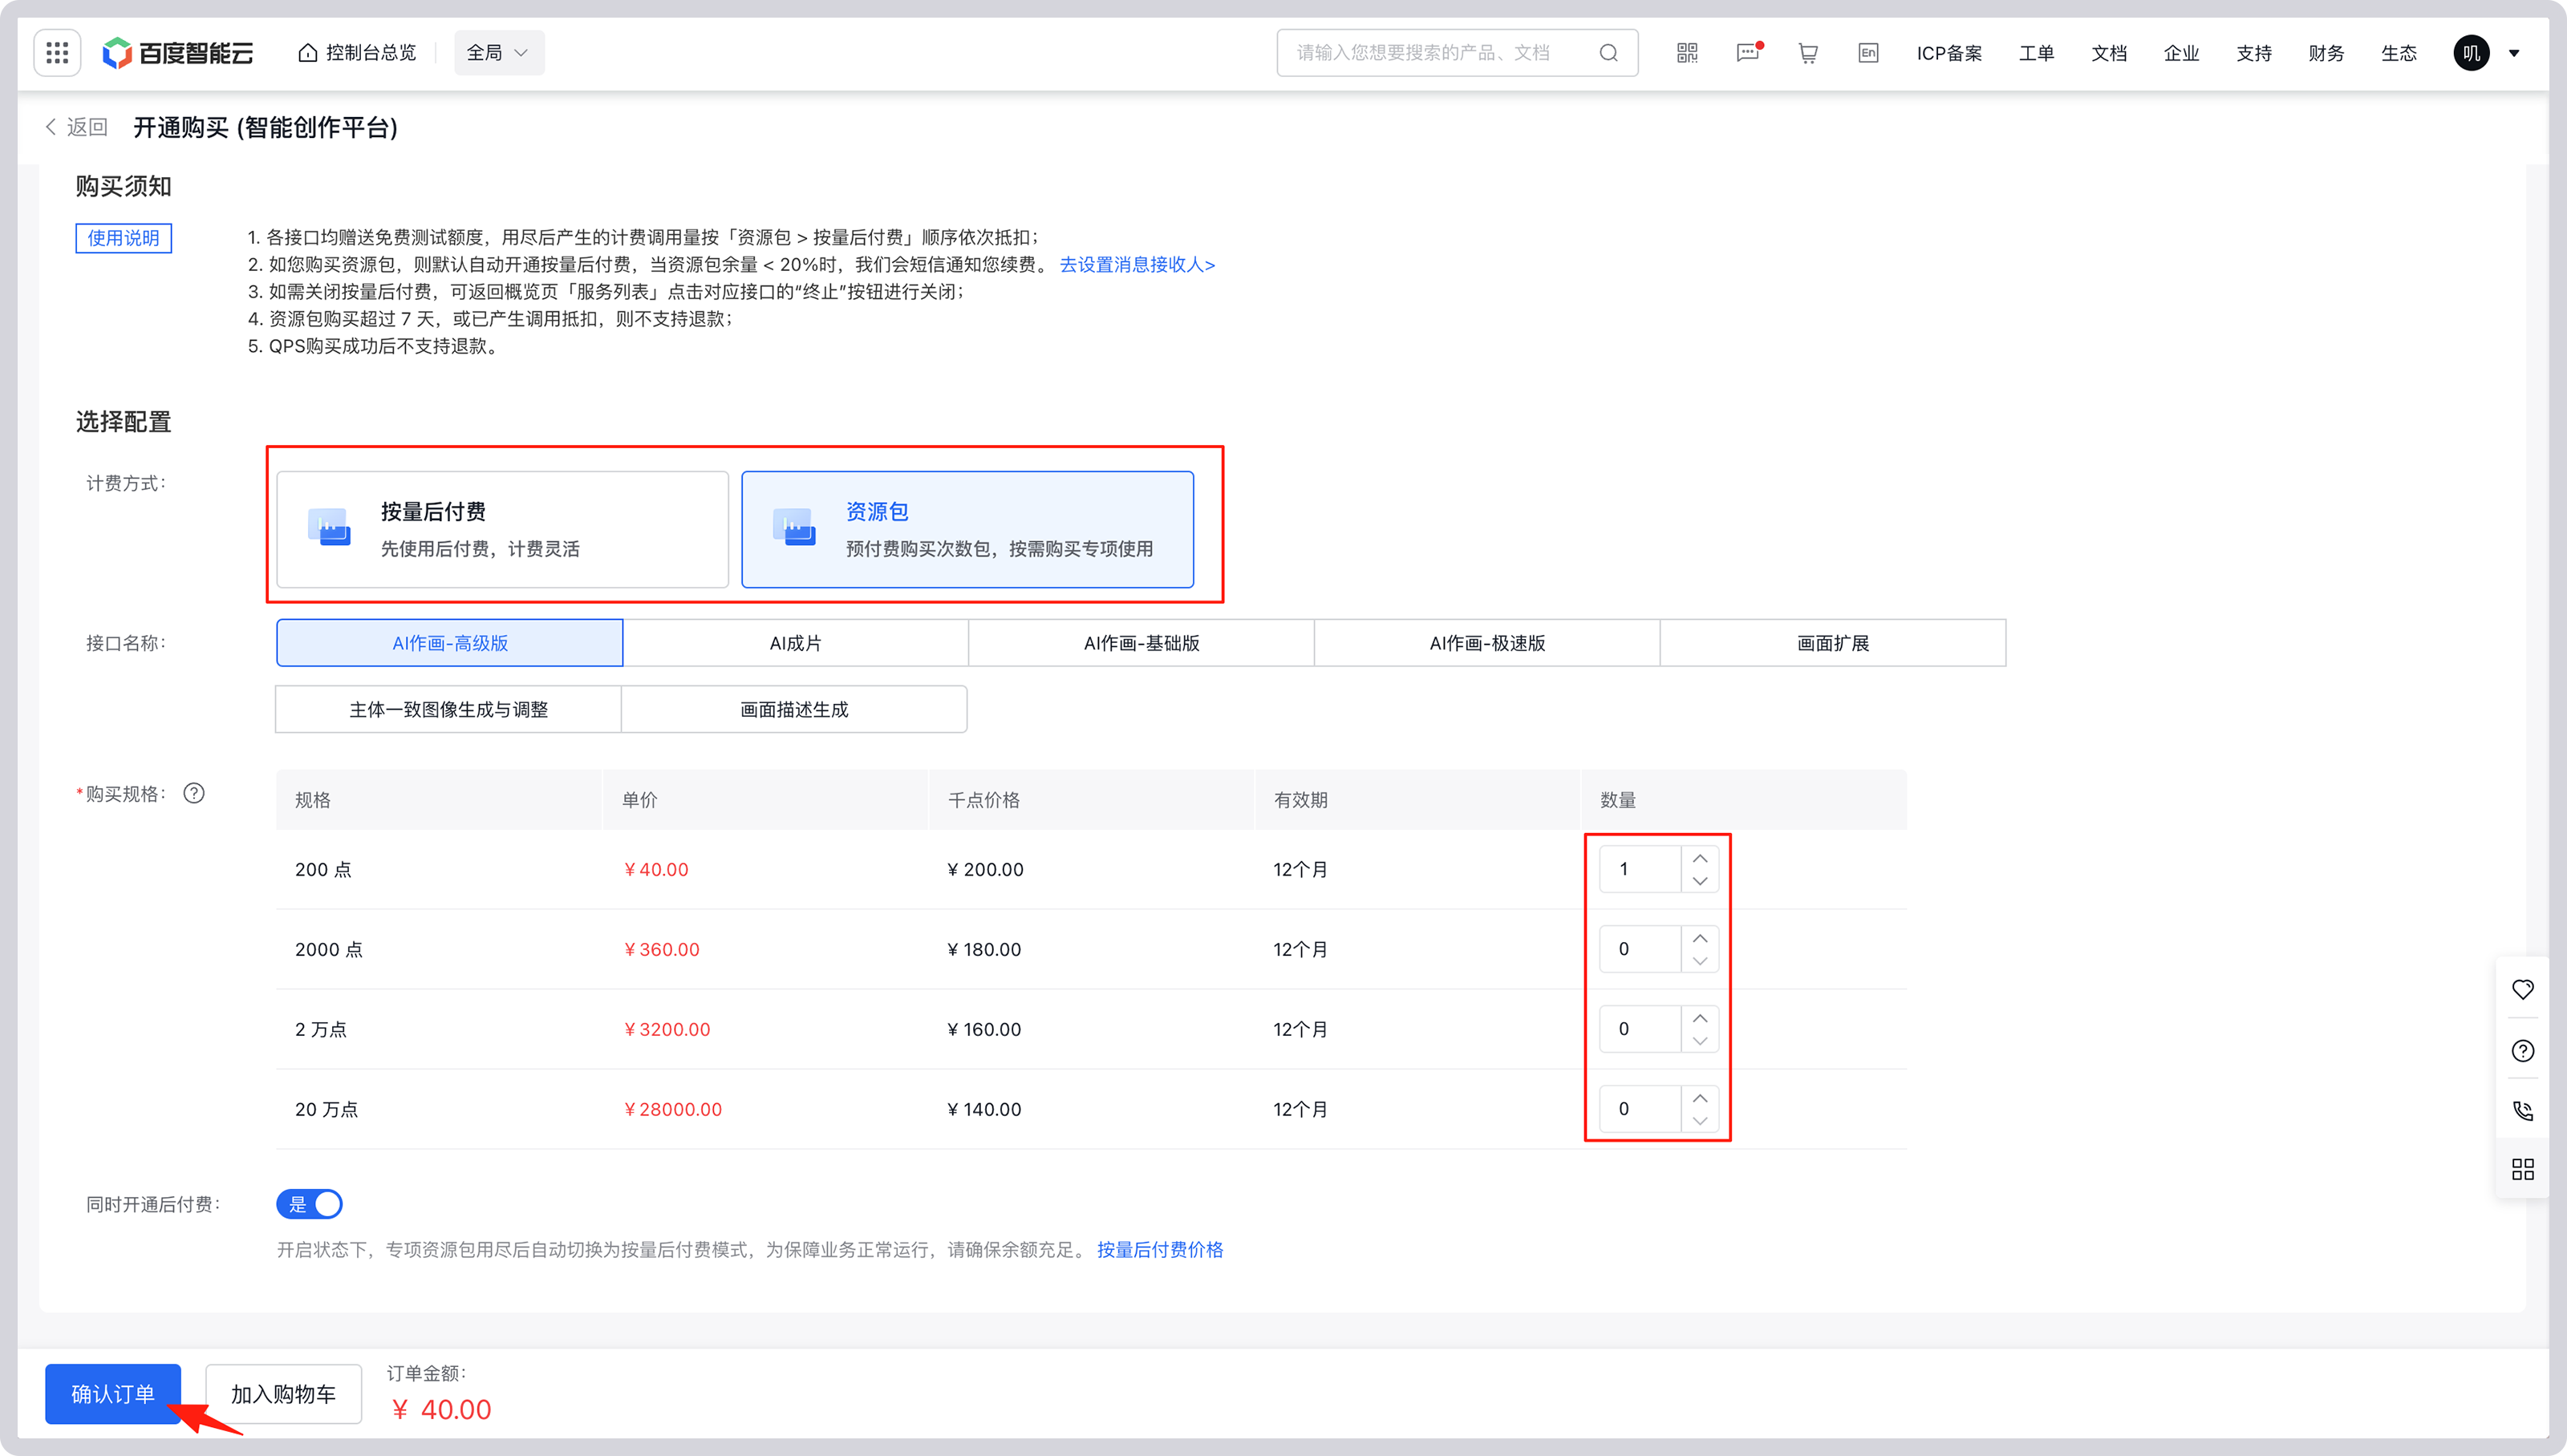Open 去设置消息接收人 link

1137,264
